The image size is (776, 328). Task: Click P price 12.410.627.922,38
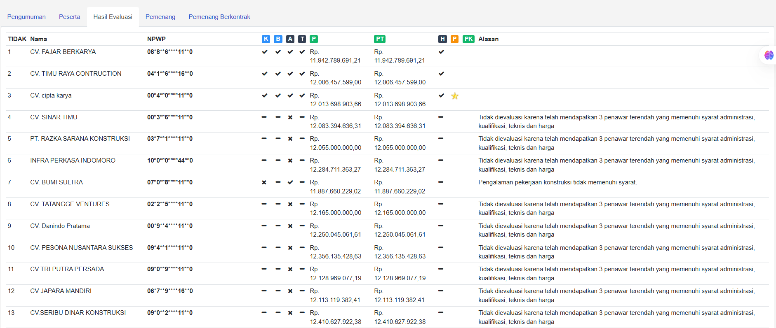point(336,322)
